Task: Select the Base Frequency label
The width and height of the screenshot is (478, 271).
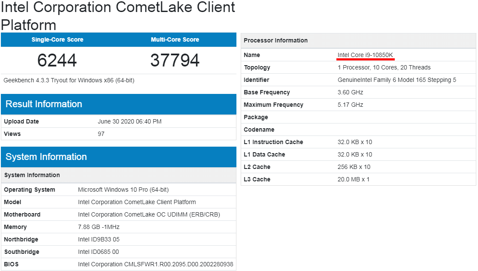Action: [x=267, y=93]
